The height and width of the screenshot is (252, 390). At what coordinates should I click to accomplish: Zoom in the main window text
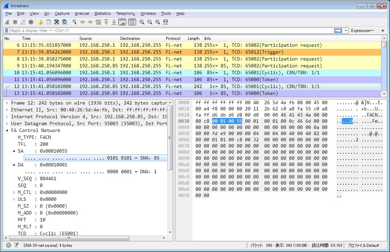142,22
